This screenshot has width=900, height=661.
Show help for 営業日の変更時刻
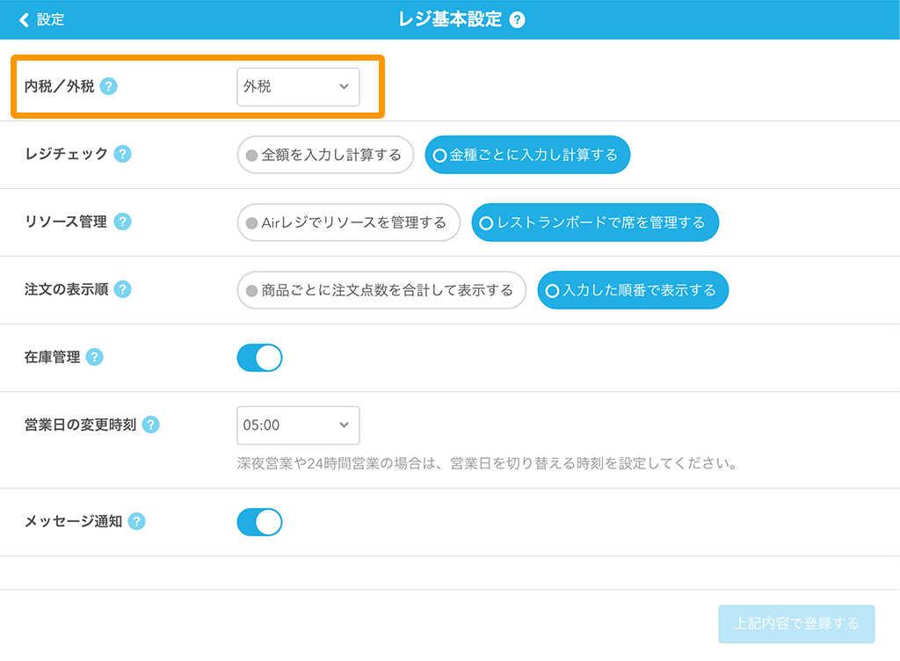click(150, 425)
